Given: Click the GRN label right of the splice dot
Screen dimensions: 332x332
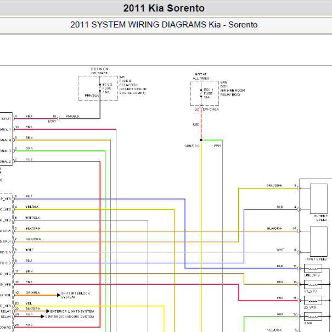Looking at the screenshot, I should pyautogui.click(x=217, y=146).
